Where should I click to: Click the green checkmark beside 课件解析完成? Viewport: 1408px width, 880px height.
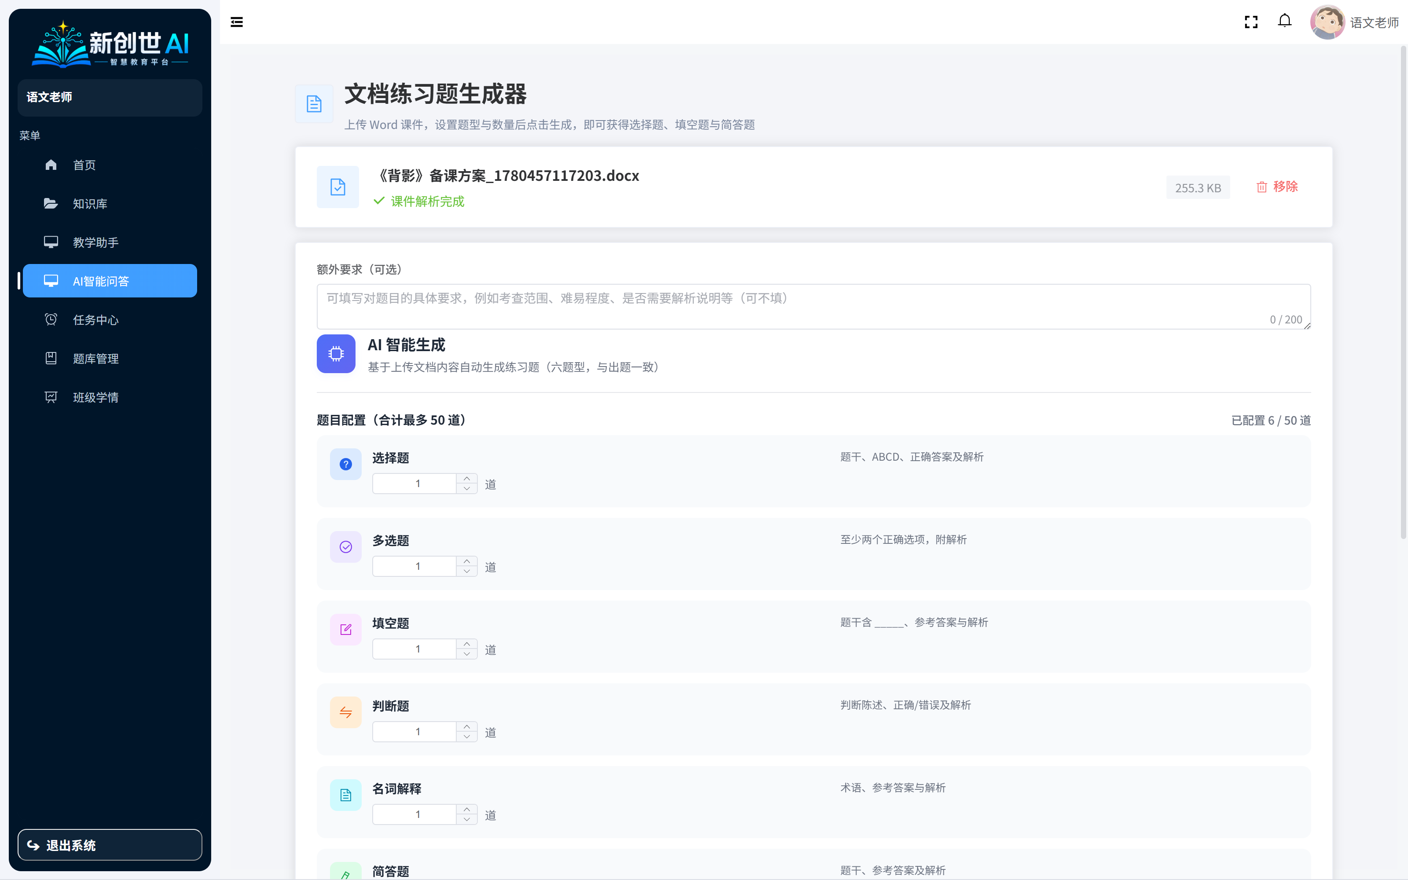(379, 201)
